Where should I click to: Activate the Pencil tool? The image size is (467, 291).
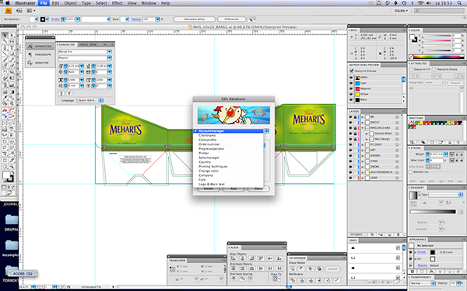[12, 60]
